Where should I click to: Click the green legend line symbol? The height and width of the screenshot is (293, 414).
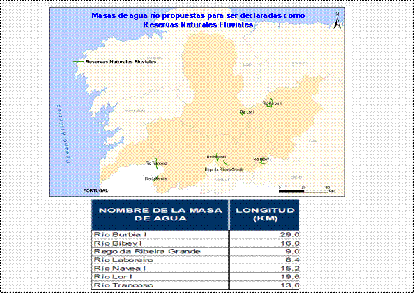tap(78, 62)
